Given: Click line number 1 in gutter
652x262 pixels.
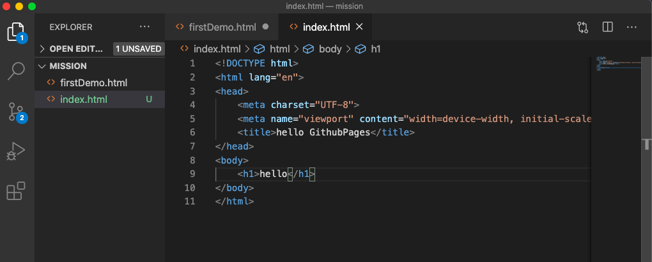Looking at the screenshot, I should click(x=192, y=64).
